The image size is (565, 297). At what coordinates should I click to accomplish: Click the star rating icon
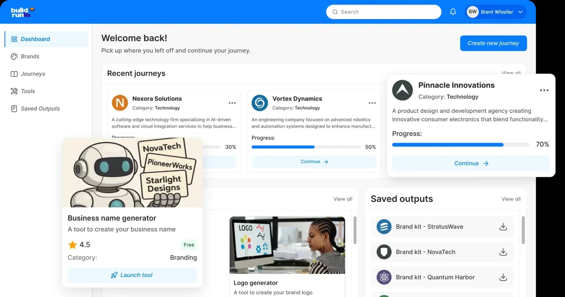72,245
